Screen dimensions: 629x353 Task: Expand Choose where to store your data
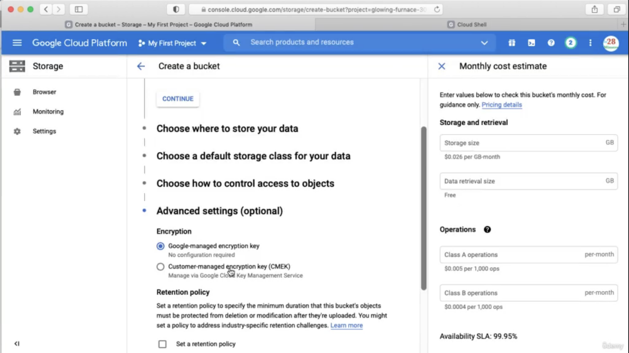[227, 128]
